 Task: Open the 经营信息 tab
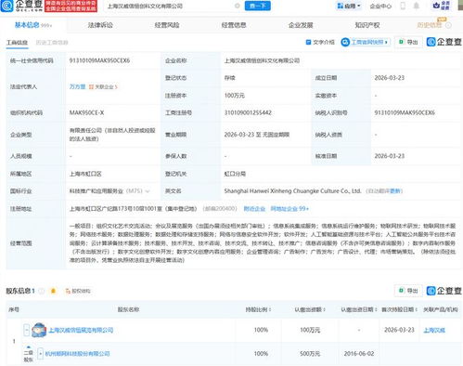click(234, 25)
